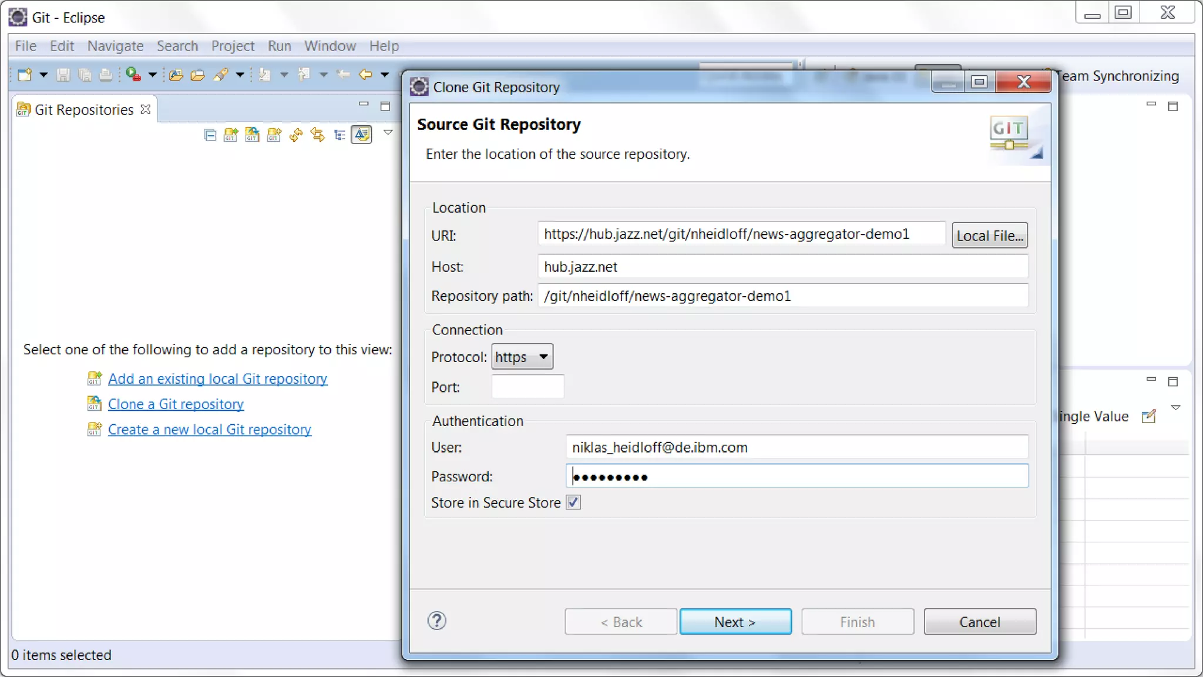Screen dimensions: 1203x677
Task: Click the dialog help question mark icon
Action: [x=436, y=621]
